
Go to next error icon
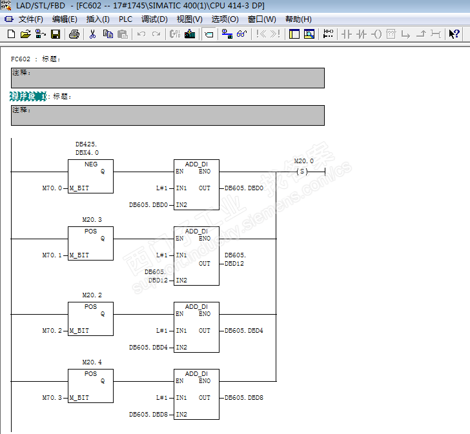click(275, 34)
